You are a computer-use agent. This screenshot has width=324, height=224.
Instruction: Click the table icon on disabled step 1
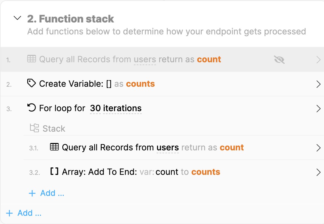[x=32, y=59]
